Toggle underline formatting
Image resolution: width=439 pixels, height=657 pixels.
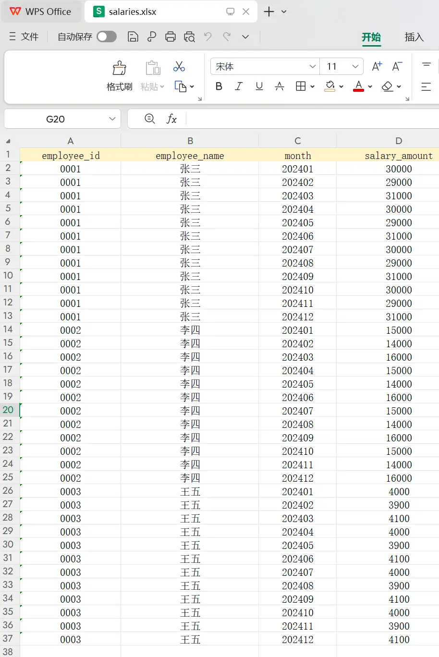259,86
